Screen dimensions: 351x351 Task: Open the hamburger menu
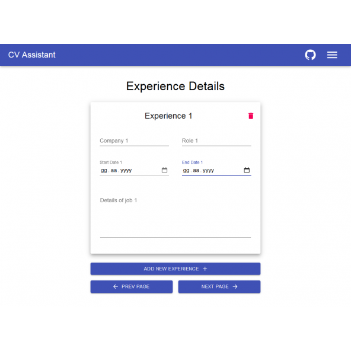pyautogui.click(x=332, y=55)
